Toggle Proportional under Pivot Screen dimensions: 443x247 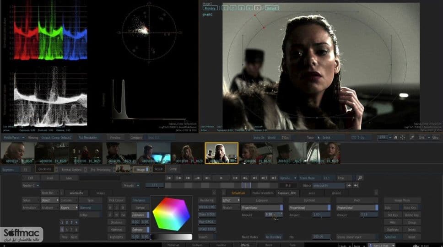357,208
